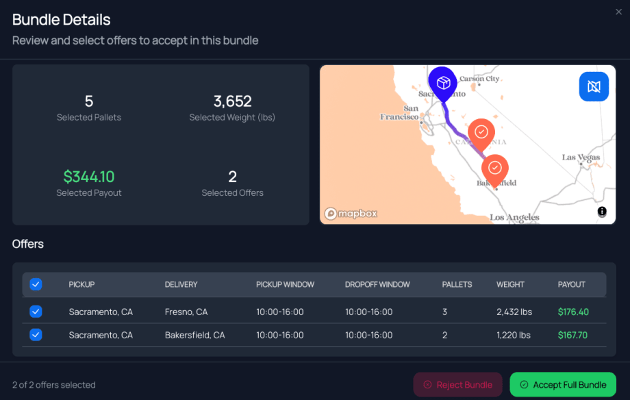The width and height of the screenshot is (630, 400).
Task: Click the blue hide-map toggle icon
Action: [594, 86]
